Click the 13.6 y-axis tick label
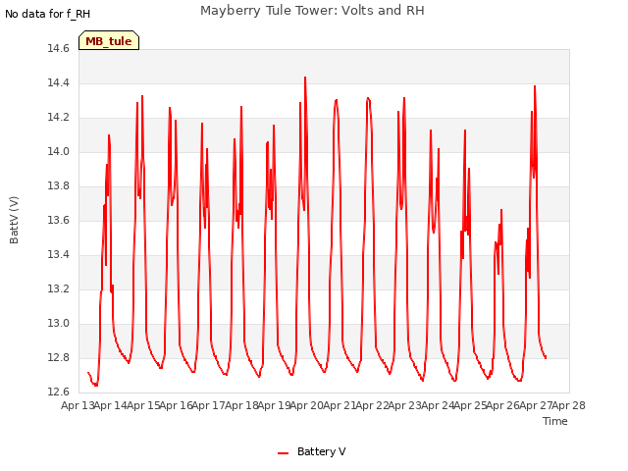This screenshot has height=471, width=628. (x=58, y=220)
